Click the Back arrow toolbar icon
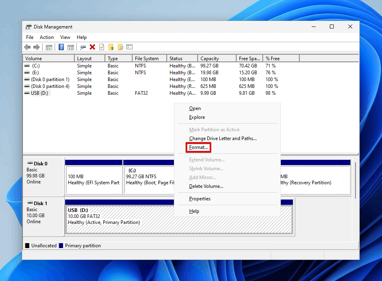The image size is (382, 281). (27, 47)
